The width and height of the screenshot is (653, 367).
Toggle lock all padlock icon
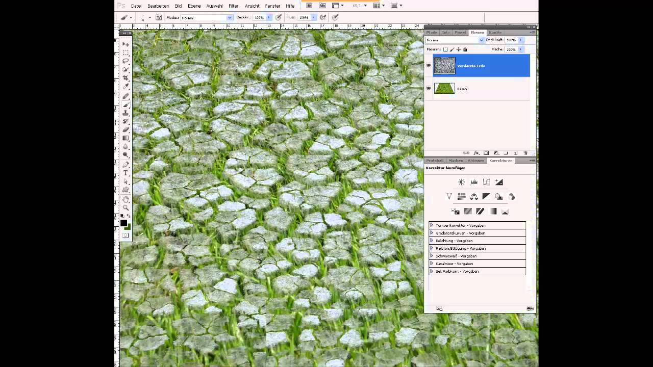click(x=465, y=49)
